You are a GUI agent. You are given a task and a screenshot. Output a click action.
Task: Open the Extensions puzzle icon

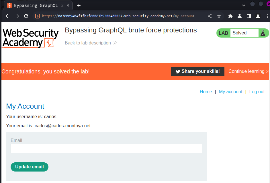click(x=230, y=16)
